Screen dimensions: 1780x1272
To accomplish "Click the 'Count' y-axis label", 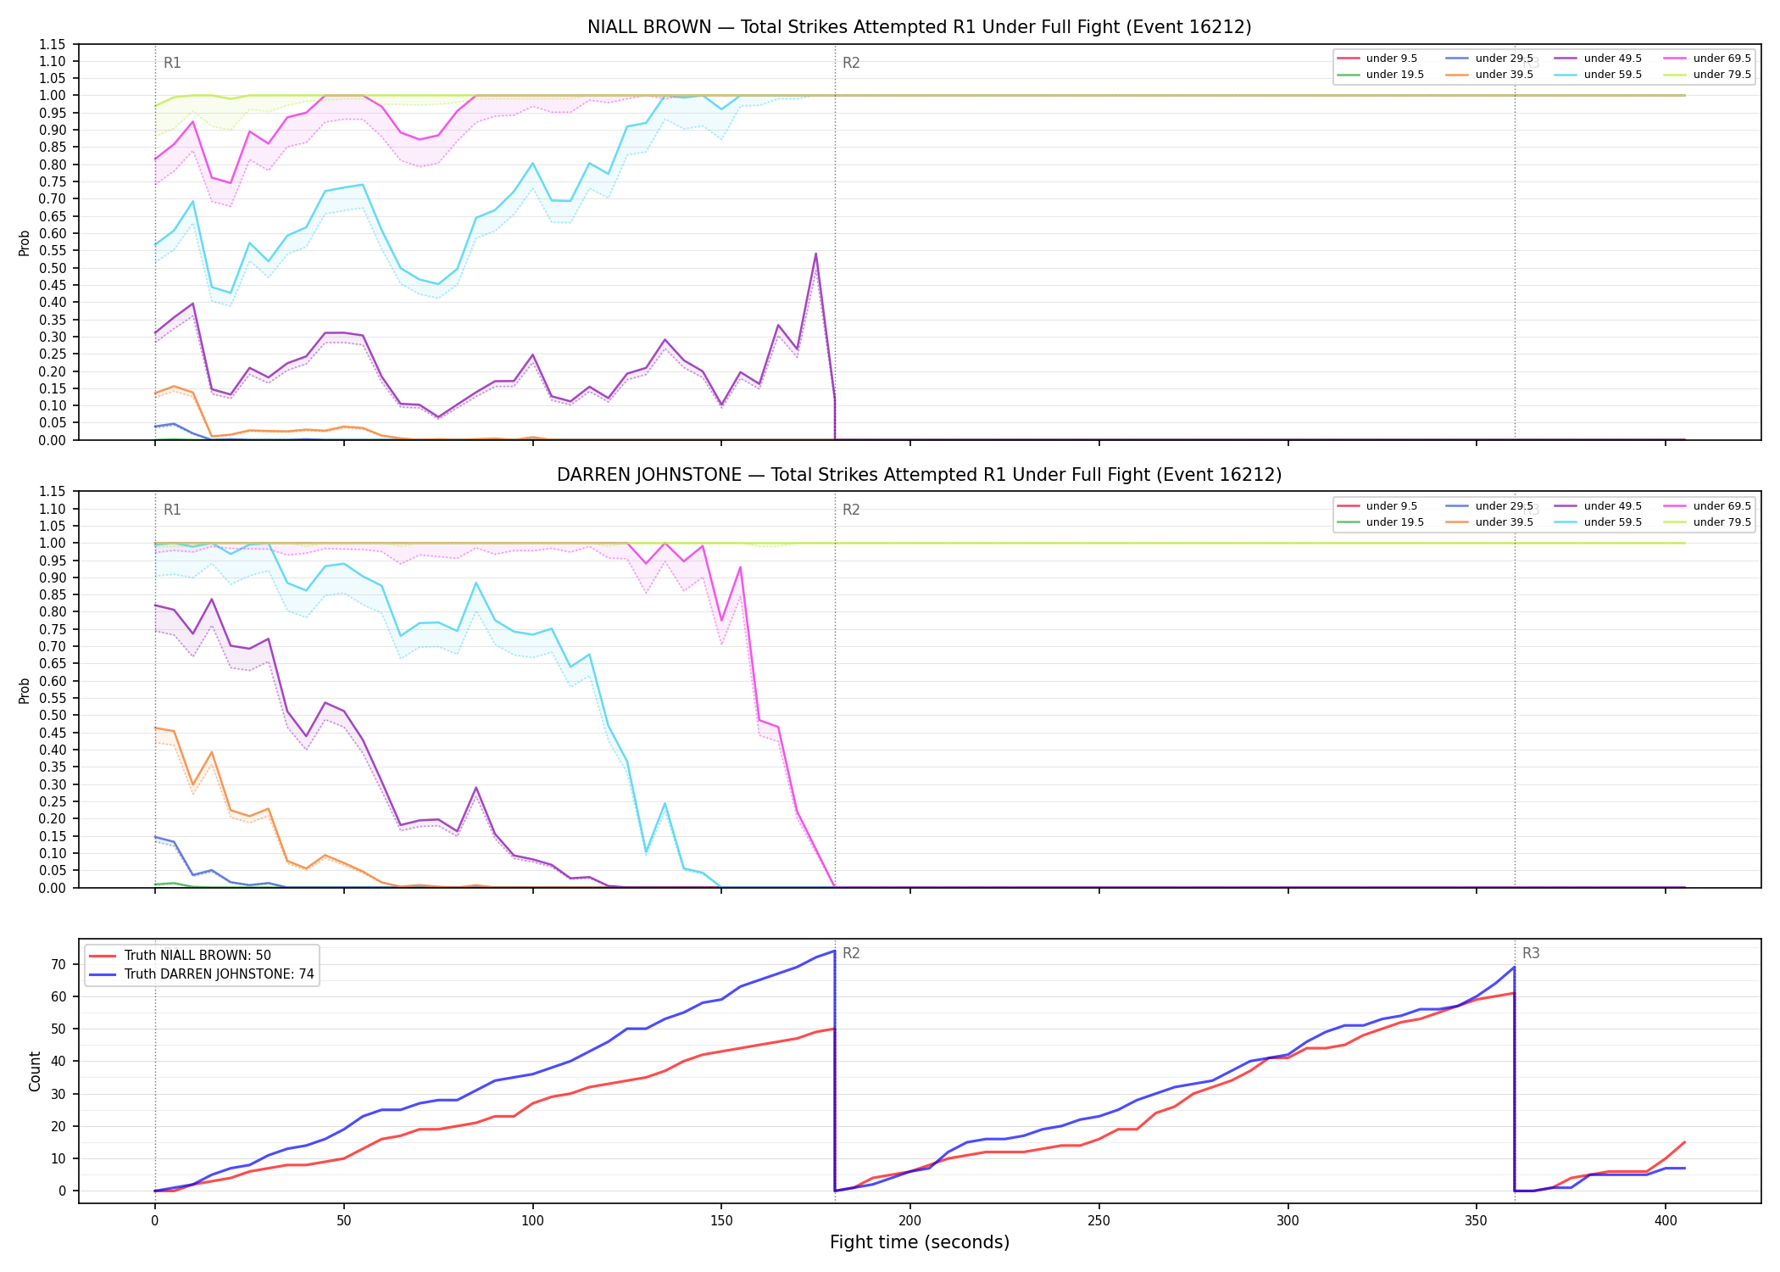I will point(35,1071).
